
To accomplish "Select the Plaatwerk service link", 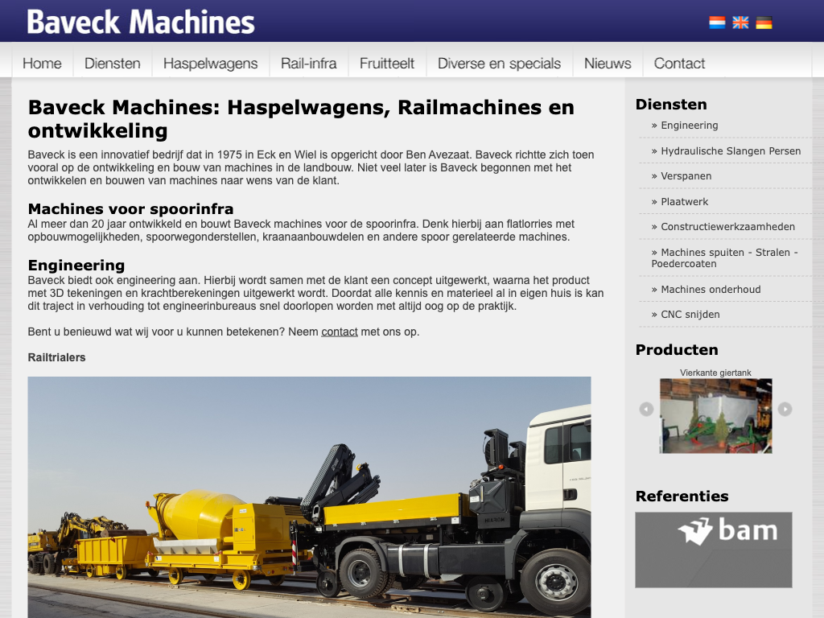I will 684,202.
